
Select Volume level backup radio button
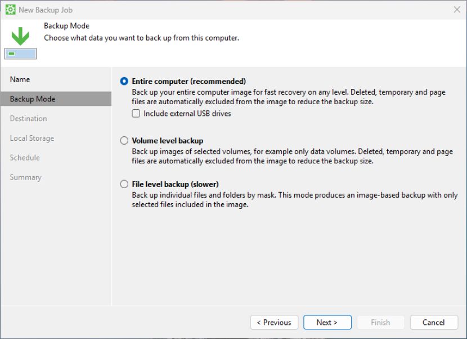[124, 140]
